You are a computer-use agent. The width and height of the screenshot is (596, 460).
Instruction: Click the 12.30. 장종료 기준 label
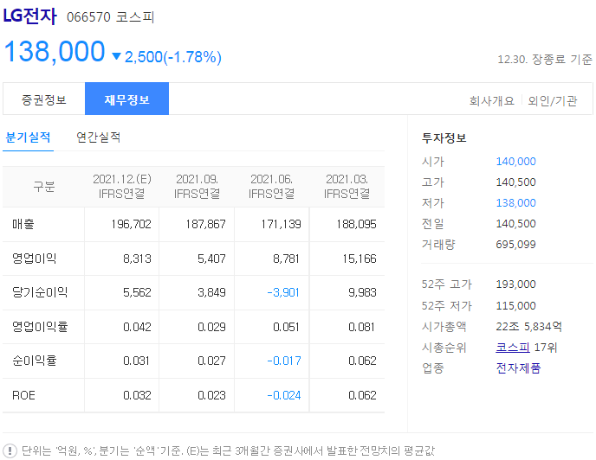click(545, 59)
